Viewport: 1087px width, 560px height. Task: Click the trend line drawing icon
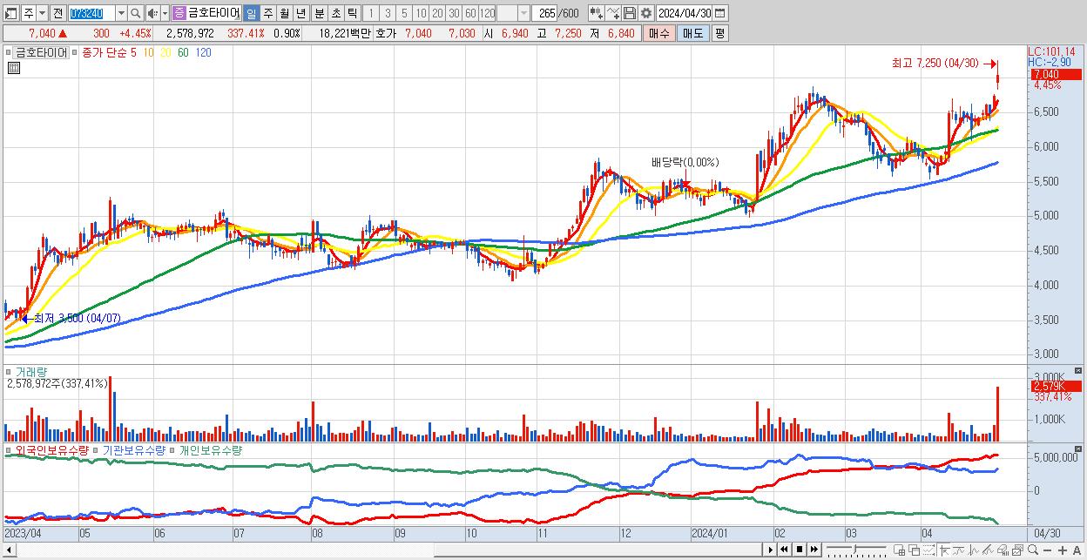[x=959, y=550]
